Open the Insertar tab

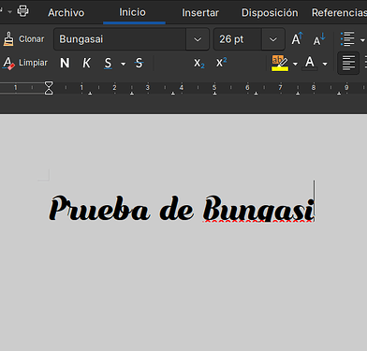[x=200, y=13]
